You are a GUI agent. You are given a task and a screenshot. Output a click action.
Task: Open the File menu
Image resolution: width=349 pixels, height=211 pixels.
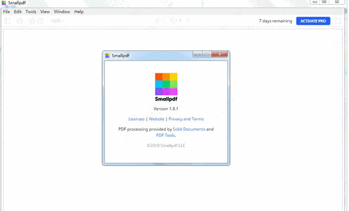[x=6, y=12]
